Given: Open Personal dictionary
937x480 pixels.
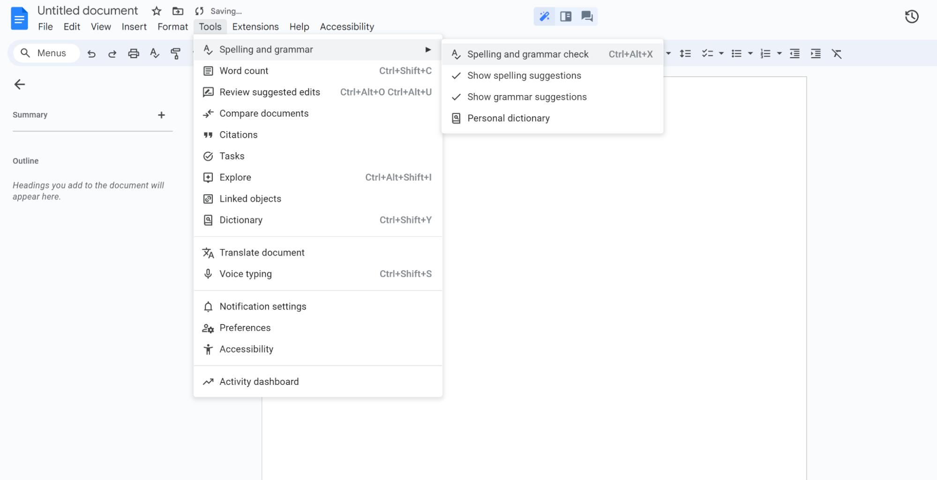Looking at the screenshot, I should coord(552,118).
